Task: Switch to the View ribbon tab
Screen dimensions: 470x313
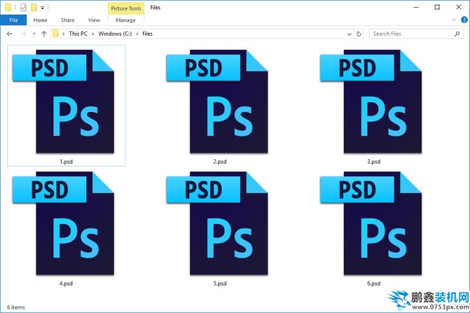Action: (x=94, y=20)
